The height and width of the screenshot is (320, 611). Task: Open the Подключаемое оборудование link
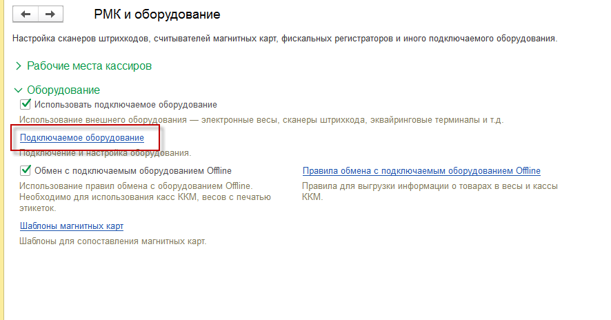82,138
